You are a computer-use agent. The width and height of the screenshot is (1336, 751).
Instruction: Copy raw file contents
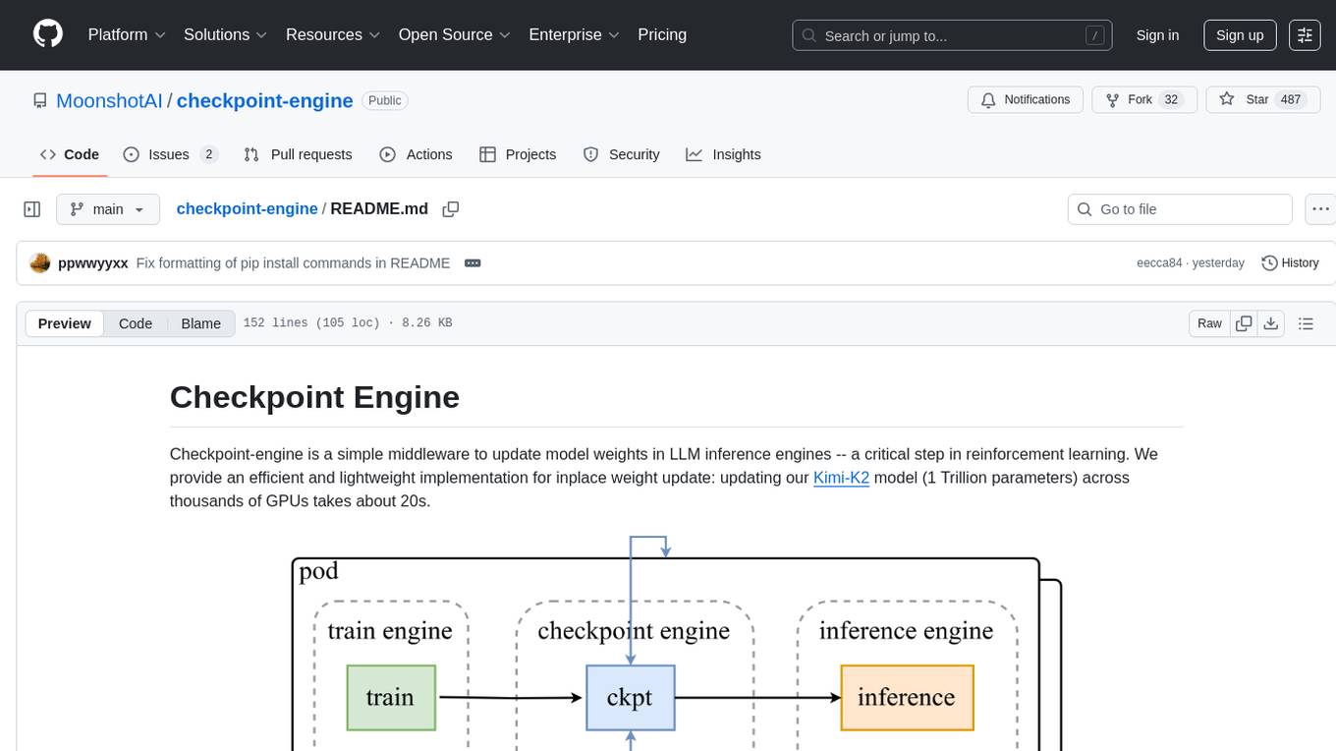[x=1244, y=323]
